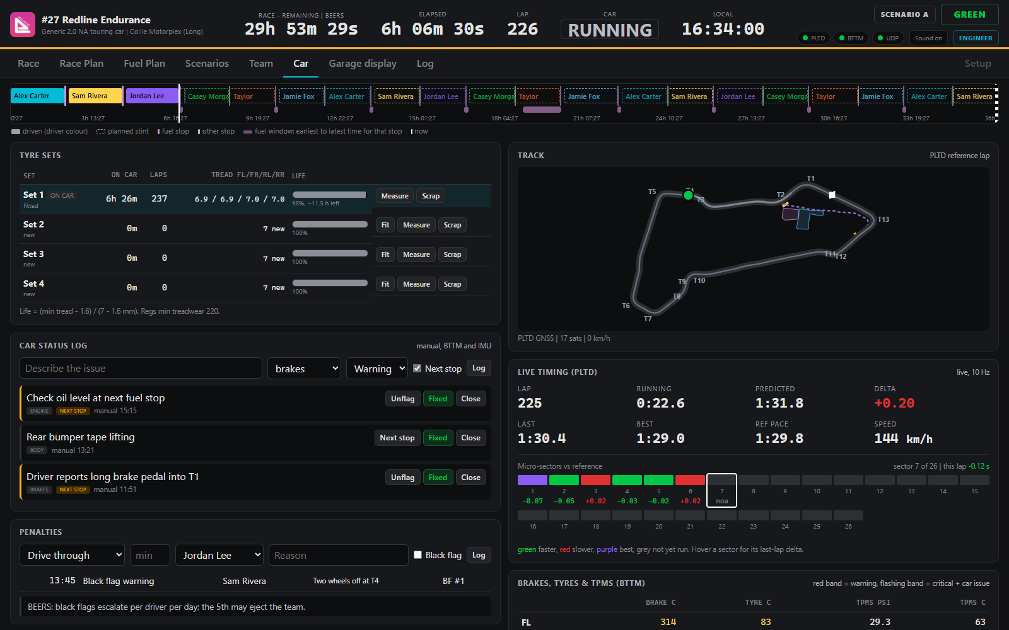
Task: Open the Garage display tab
Action: click(x=363, y=64)
